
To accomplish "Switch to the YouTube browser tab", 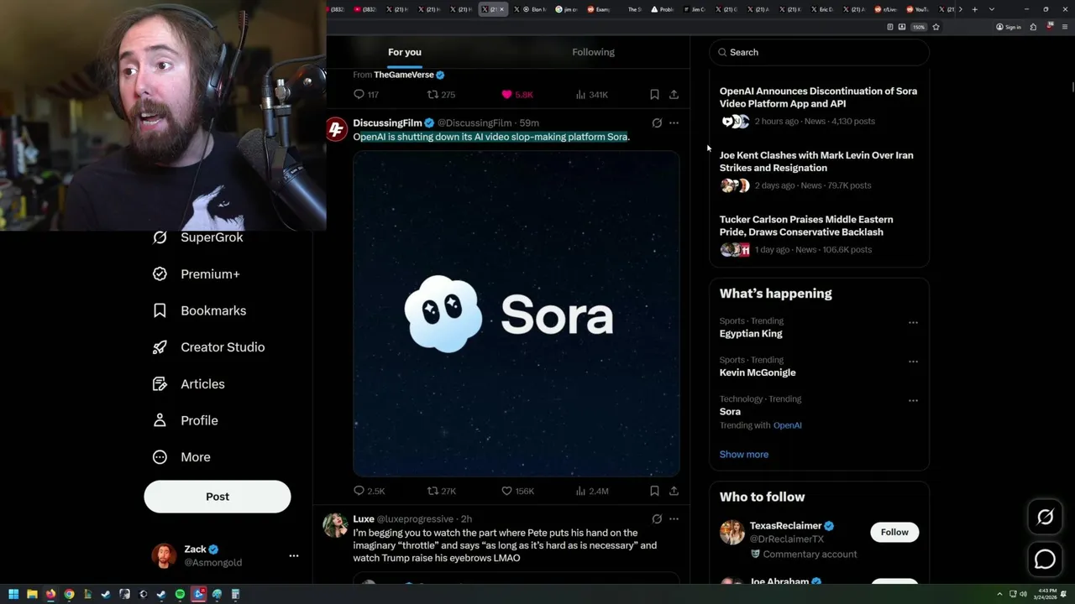I will click(918, 9).
